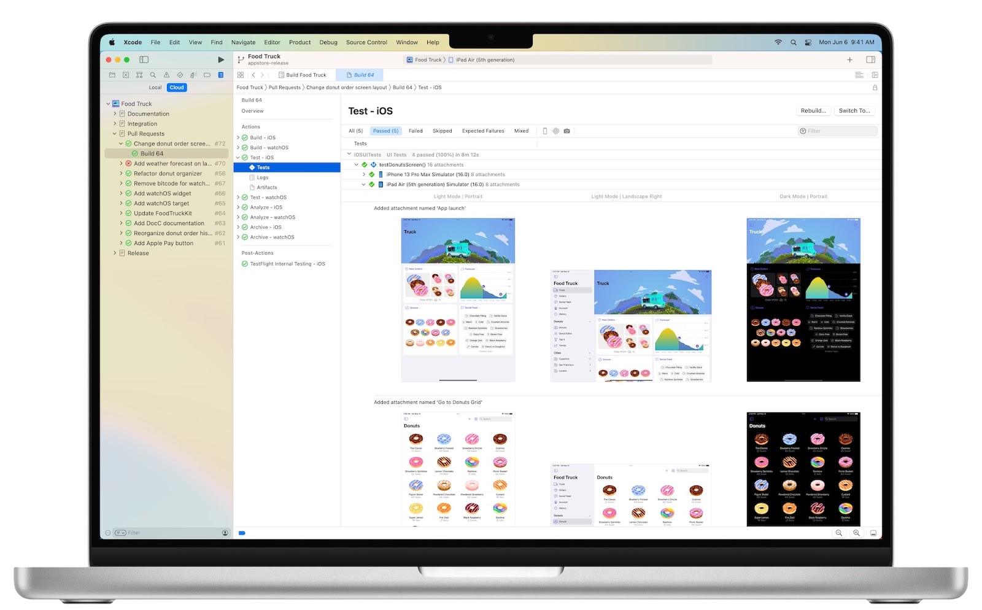Click the Wi-Fi icon in the menu bar
The image size is (982, 610).
778,42
